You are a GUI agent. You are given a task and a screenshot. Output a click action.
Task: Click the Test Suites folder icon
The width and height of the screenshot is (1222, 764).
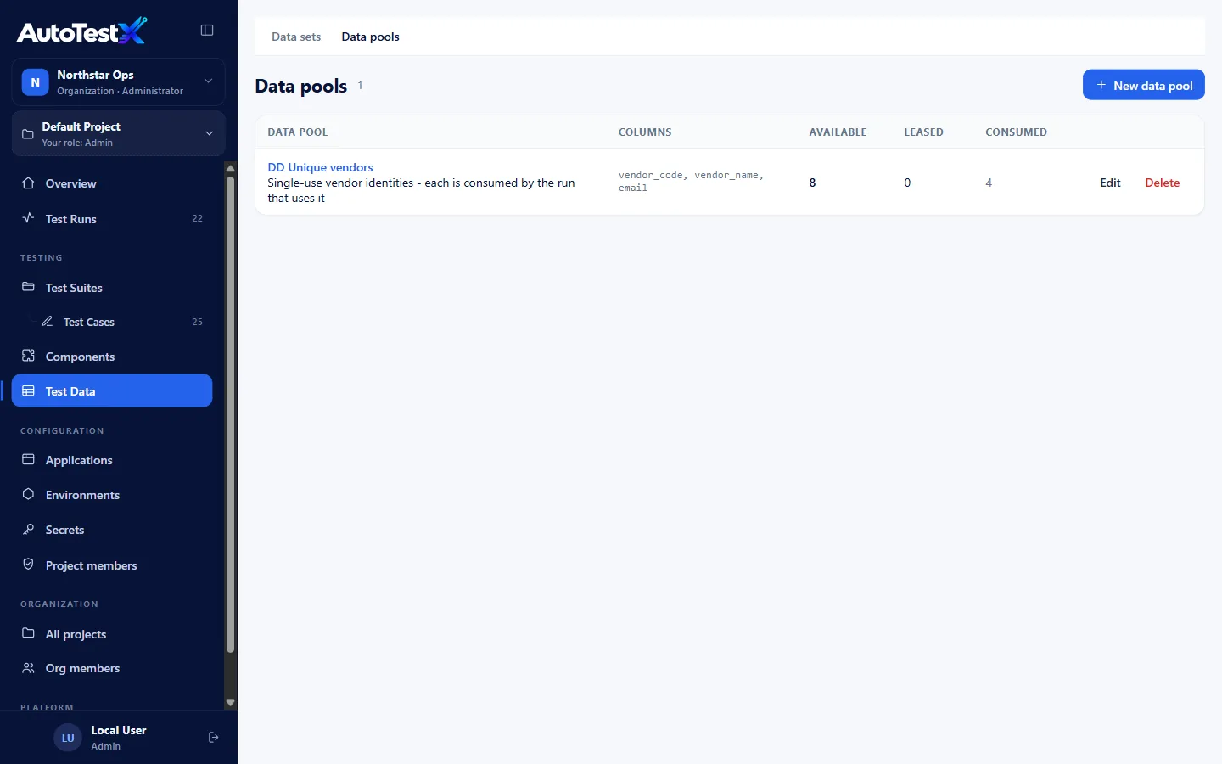click(x=28, y=287)
